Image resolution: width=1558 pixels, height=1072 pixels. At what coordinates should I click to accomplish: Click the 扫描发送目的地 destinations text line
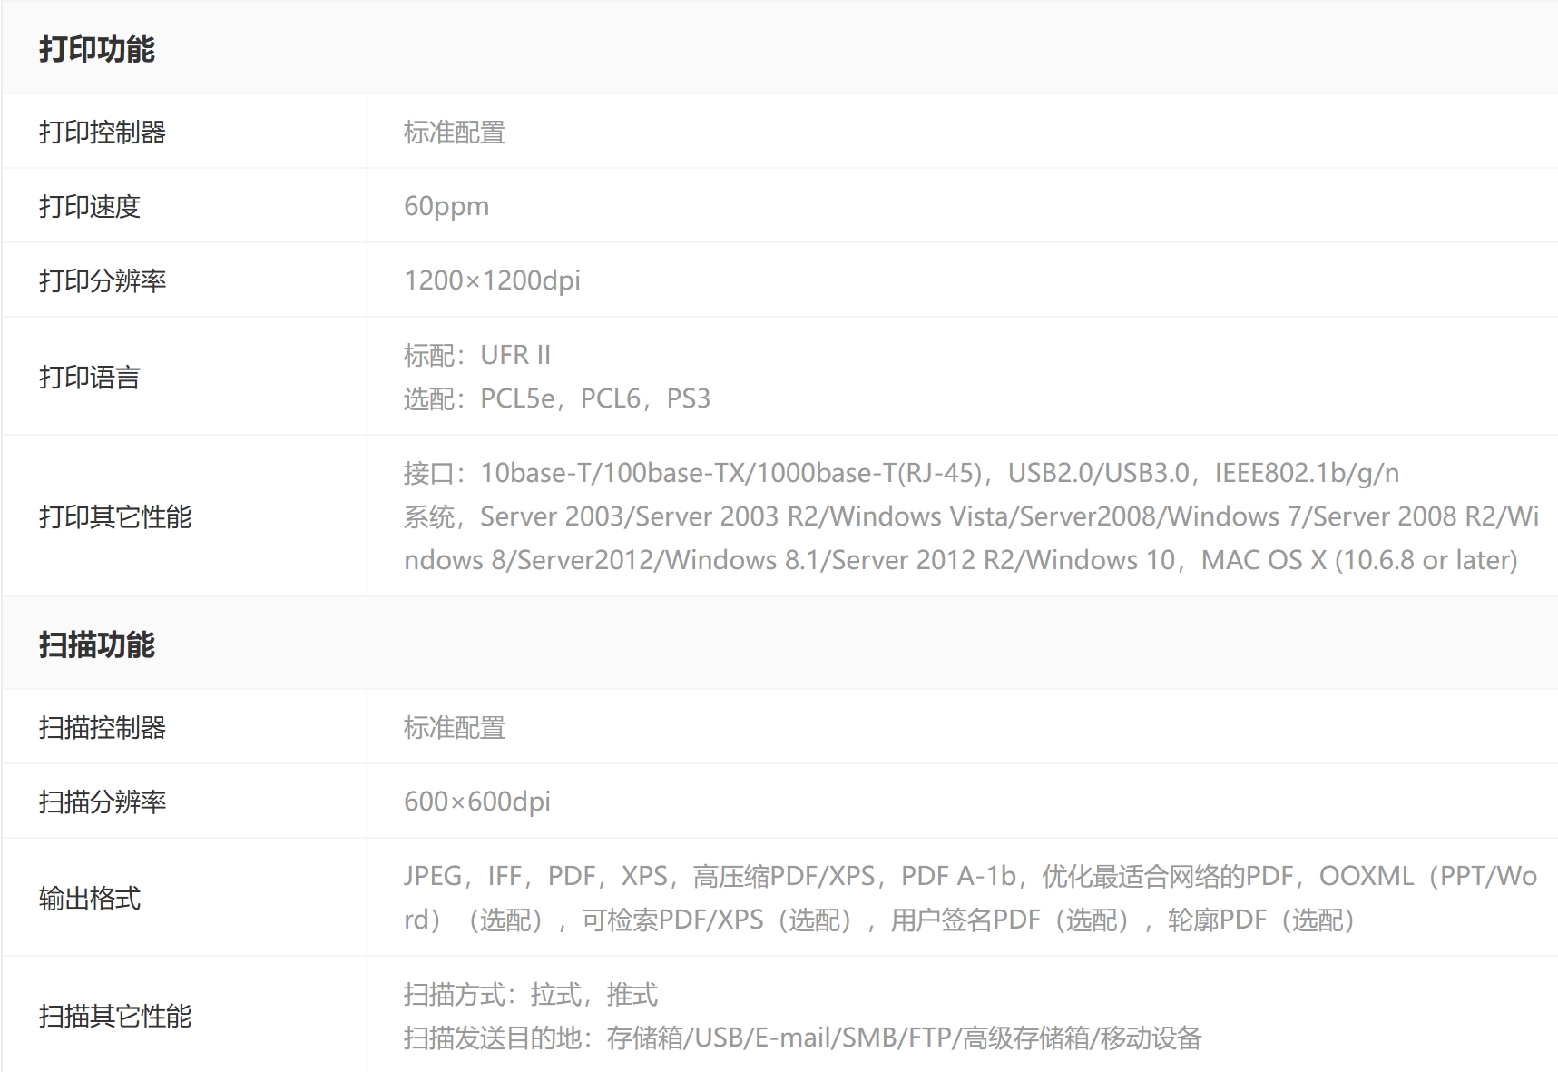pyautogui.click(x=802, y=1038)
